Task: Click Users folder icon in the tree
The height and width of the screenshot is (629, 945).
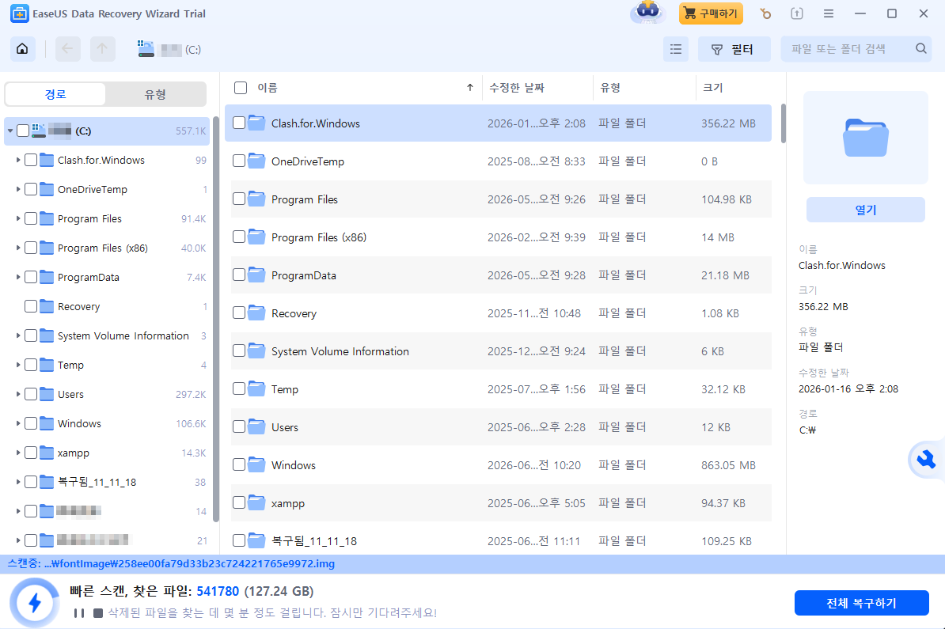Action: coord(47,394)
